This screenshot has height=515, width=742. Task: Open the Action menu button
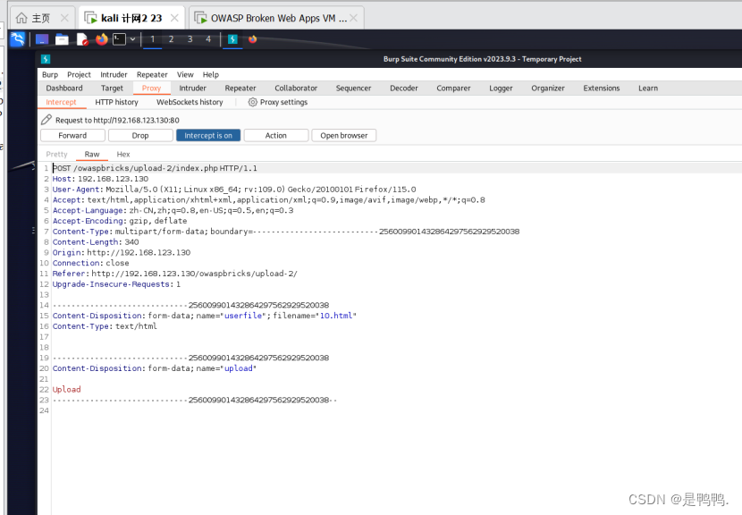point(276,135)
